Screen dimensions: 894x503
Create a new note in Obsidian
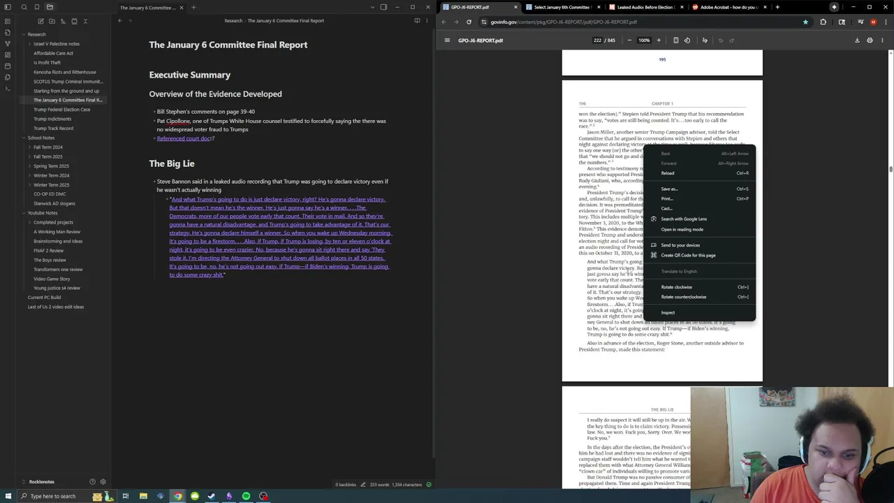[x=41, y=21]
